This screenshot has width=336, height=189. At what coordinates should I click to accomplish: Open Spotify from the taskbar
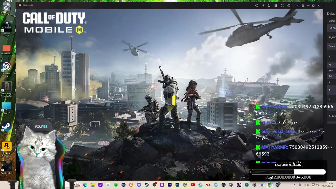[116, 185]
